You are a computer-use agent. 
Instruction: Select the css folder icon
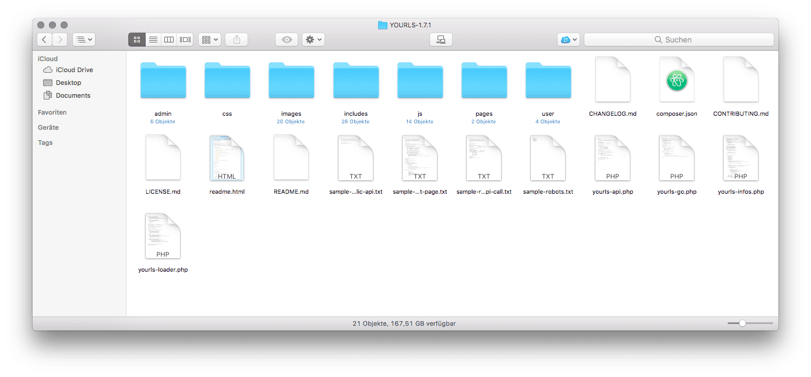(x=227, y=80)
